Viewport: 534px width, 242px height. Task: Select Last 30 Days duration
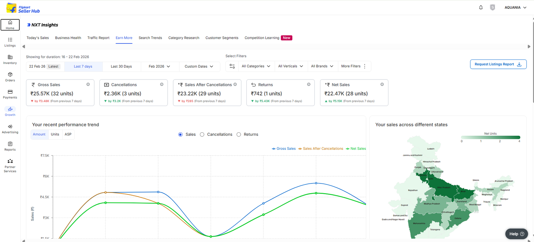pos(121,67)
